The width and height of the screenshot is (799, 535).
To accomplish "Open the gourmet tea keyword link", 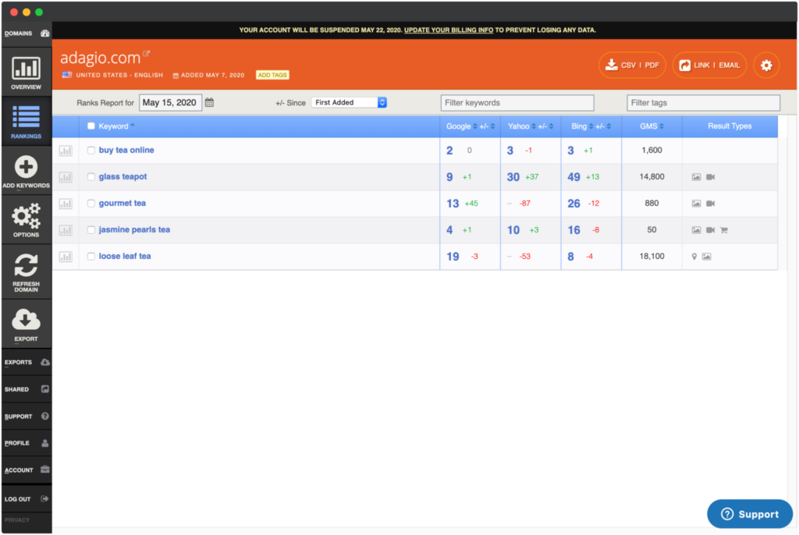I will click(123, 204).
